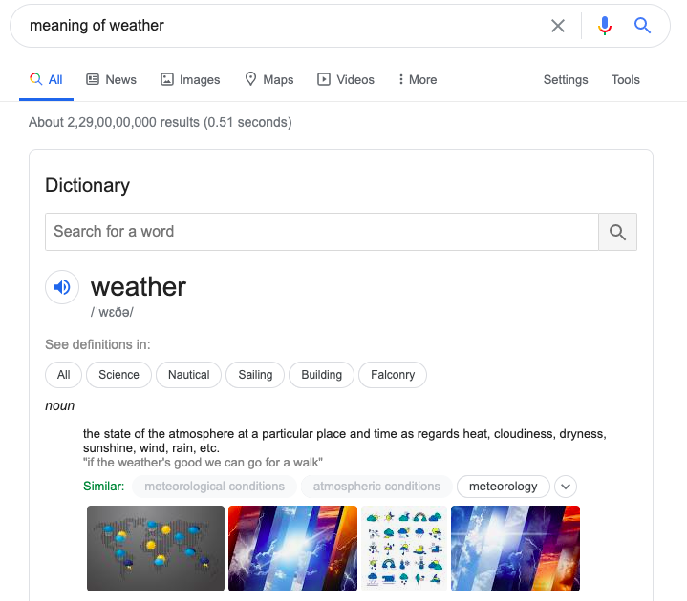Switch to the Videos tab
The height and width of the screenshot is (601, 687).
pos(346,80)
